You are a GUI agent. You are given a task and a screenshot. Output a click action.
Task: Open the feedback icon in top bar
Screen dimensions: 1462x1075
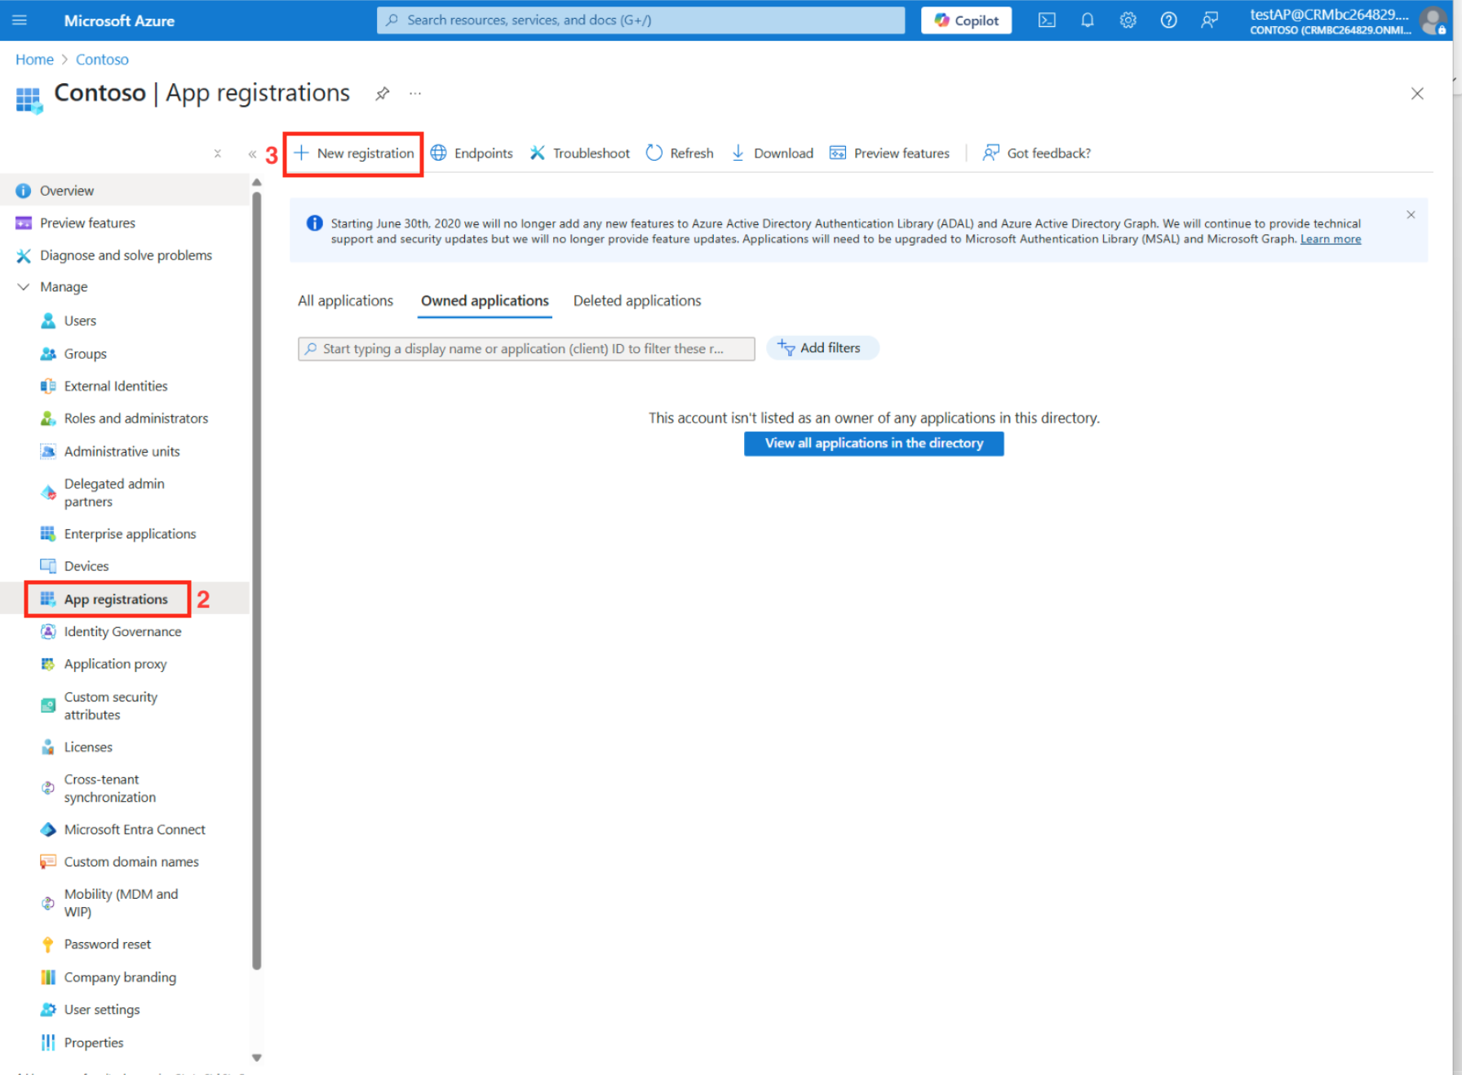(1209, 20)
